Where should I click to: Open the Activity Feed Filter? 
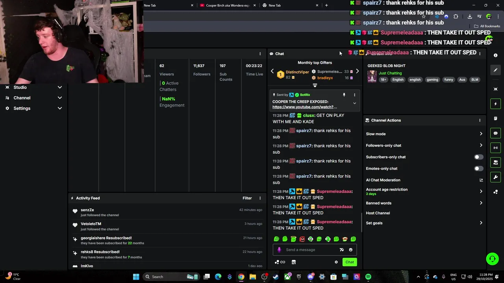point(247,198)
